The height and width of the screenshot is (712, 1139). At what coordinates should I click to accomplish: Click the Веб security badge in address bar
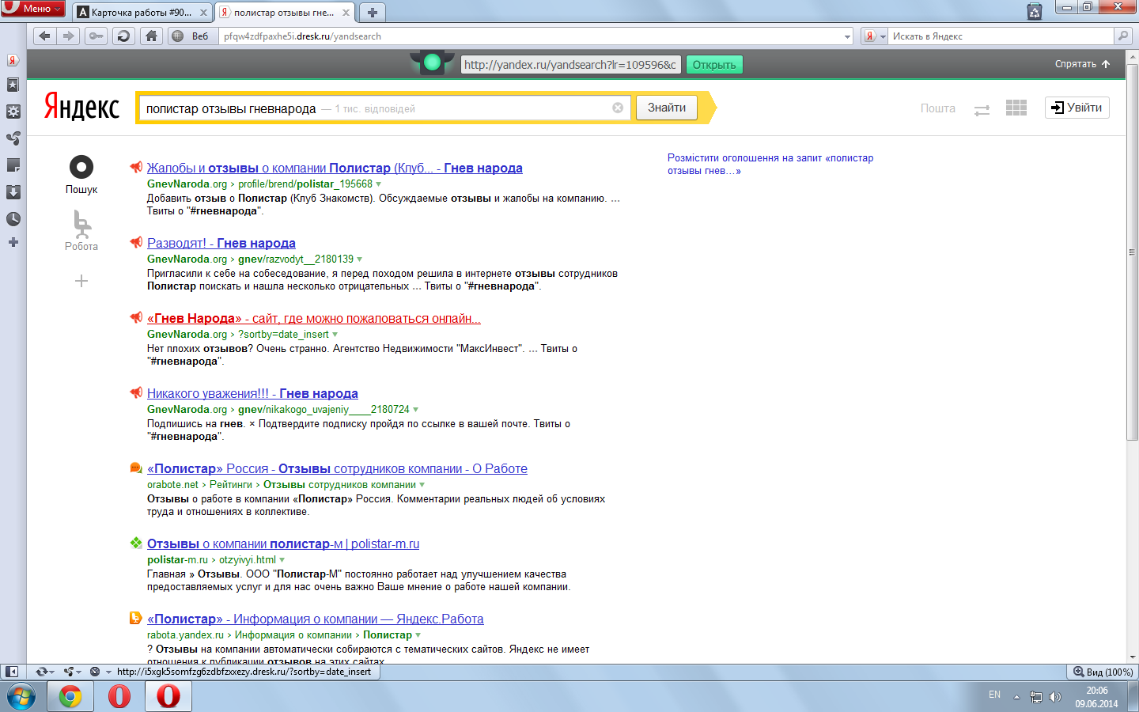191,36
